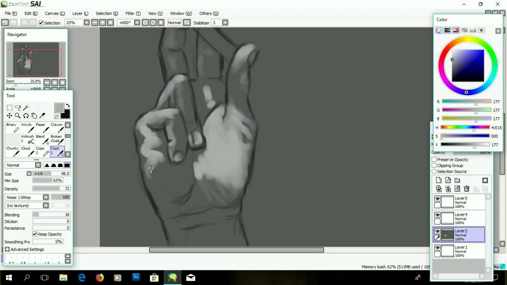Viewport: 507px width, 285px height.
Task: Turn on the Selection Source option
Action: pos(434,171)
